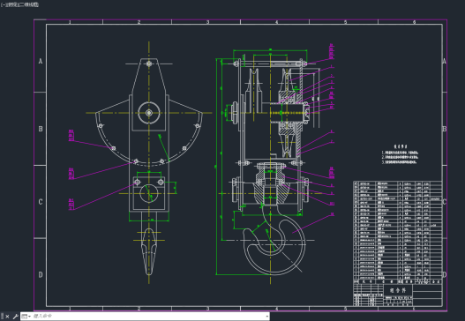Open the recent commands dropdown in command line
This screenshot has width=465, height=321.
click(26, 317)
